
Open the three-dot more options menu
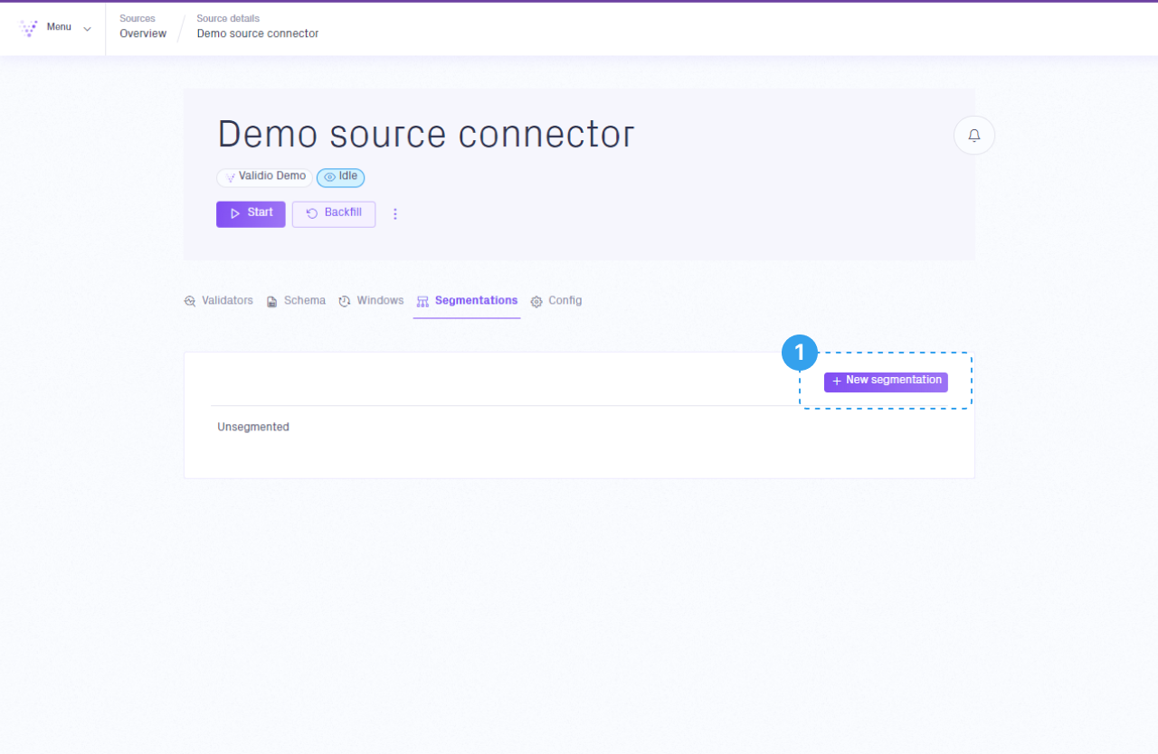tap(395, 214)
